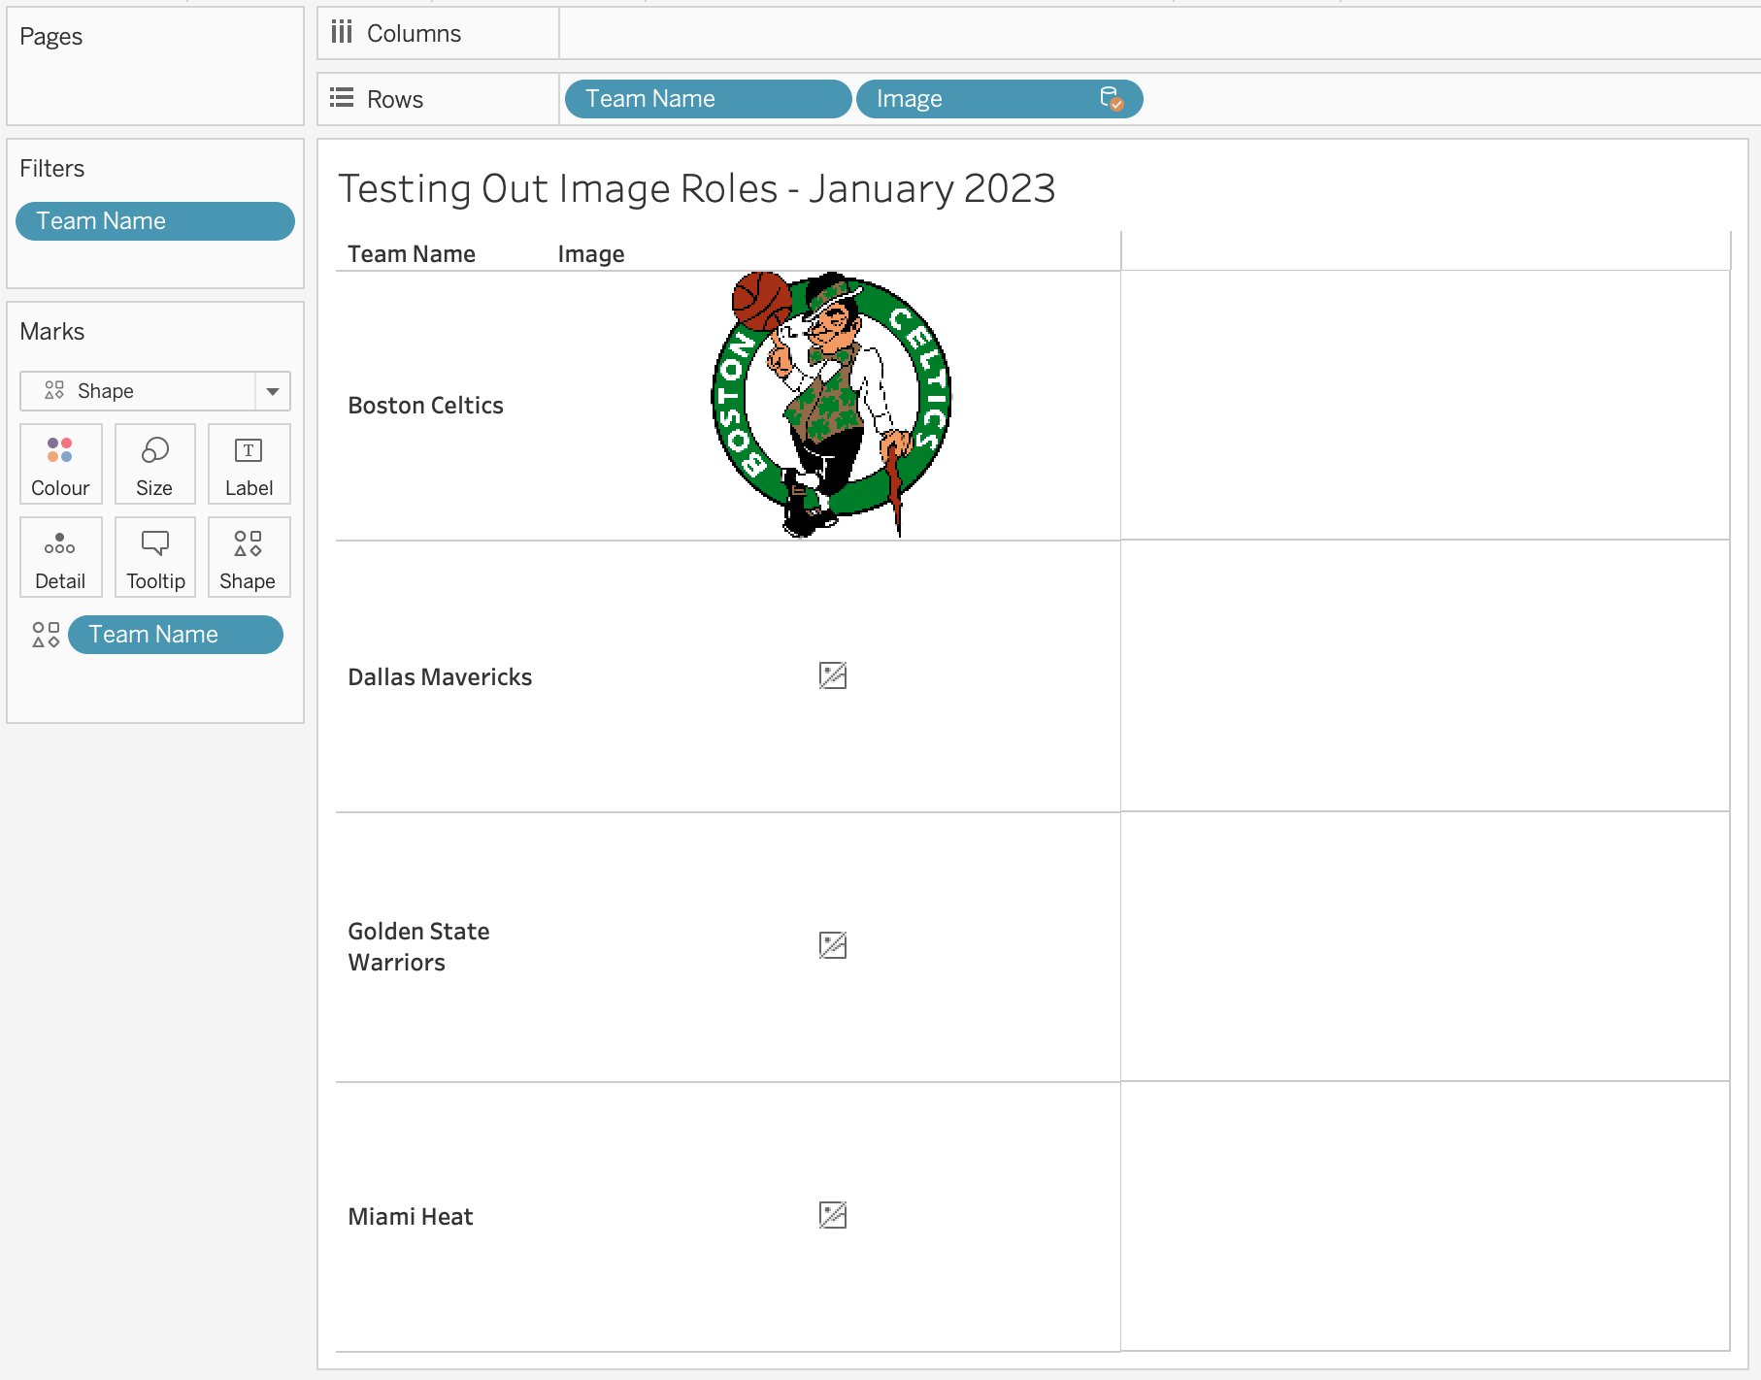This screenshot has height=1380, width=1761.
Task: Open the Shape mark type combo box
Action: pos(138,391)
